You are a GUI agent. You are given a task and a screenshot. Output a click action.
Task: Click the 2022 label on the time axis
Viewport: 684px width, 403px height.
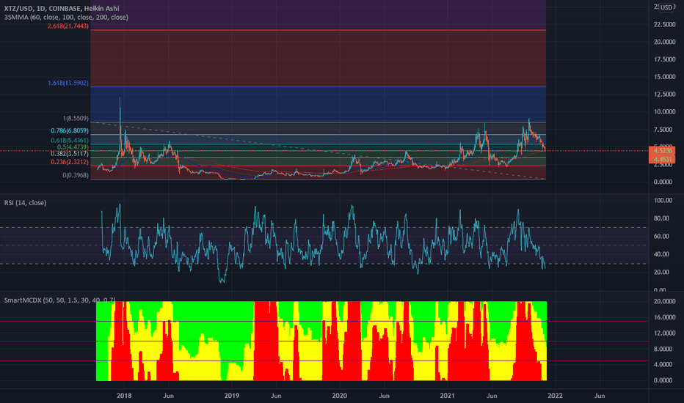click(555, 396)
